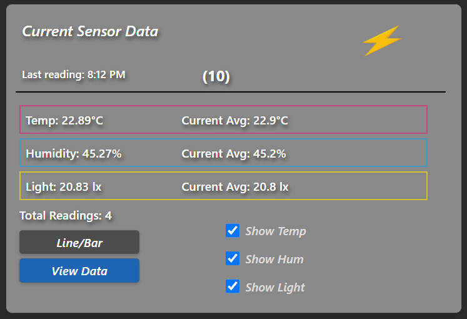Click the Show Light label text
The height and width of the screenshot is (319, 467).
pyautogui.click(x=275, y=287)
